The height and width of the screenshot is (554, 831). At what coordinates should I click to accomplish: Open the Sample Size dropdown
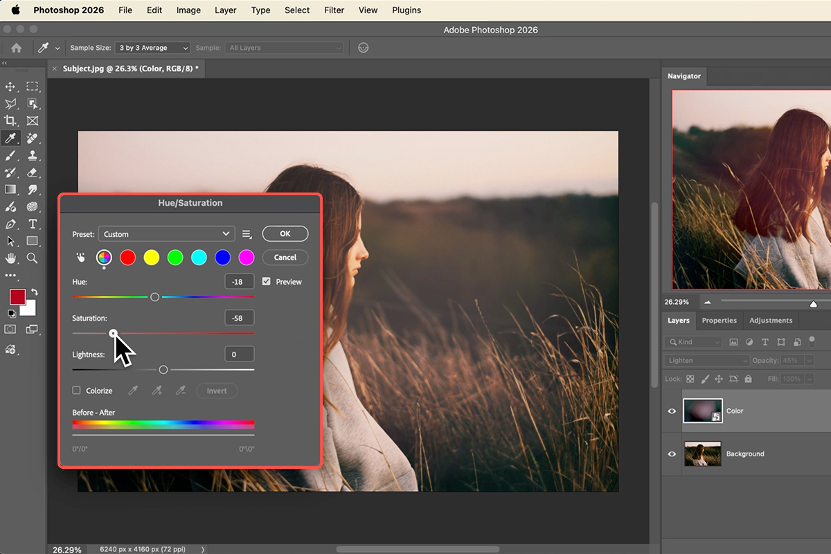[x=153, y=48]
